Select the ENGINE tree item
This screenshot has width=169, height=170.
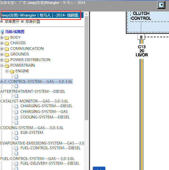click(x=22, y=71)
